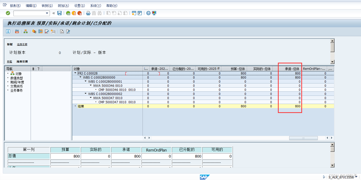Collapse the NWA 5000347 0010 node

91,98
